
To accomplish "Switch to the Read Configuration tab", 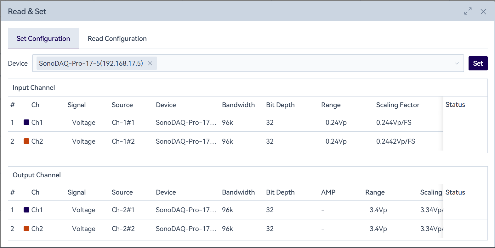I will pyautogui.click(x=117, y=39).
